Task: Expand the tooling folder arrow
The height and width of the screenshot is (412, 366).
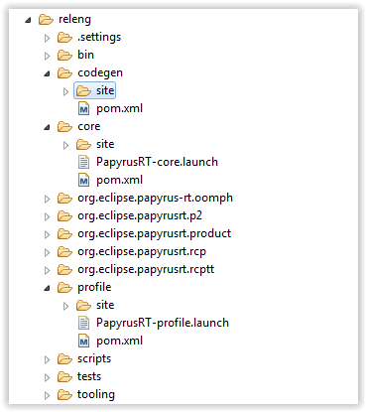Action: tap(47, 395)
